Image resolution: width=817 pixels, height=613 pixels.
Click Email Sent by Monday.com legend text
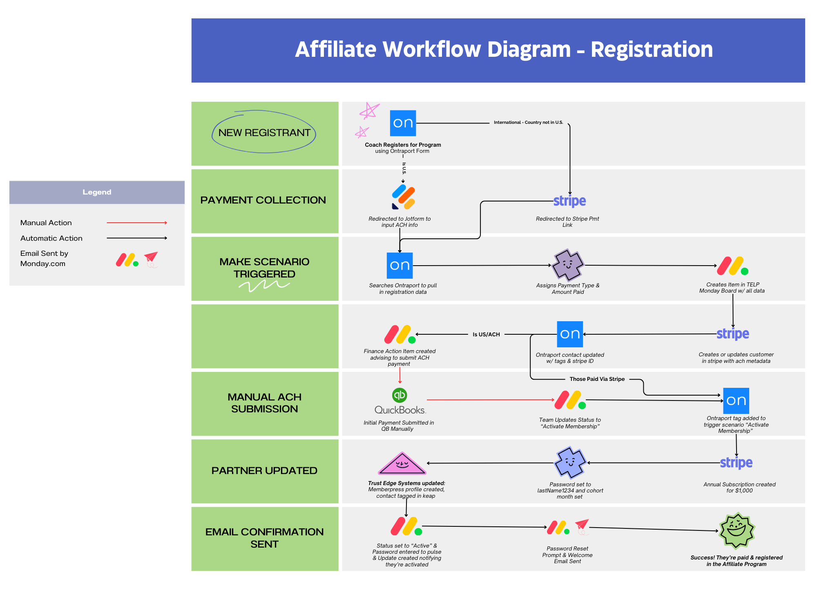click(44, 258)
